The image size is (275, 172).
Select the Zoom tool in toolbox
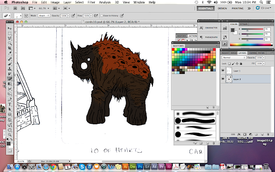9,135
